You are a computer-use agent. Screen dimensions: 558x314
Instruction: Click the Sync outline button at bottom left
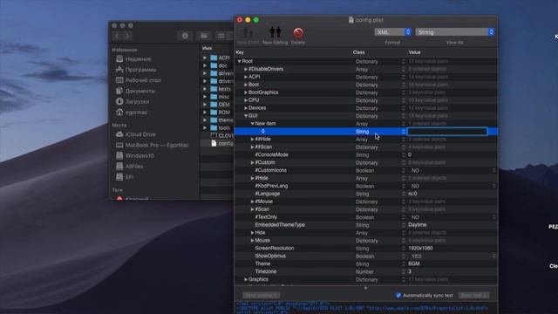261,296
